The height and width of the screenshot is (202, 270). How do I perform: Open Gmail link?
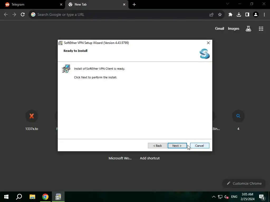[220, 29]
